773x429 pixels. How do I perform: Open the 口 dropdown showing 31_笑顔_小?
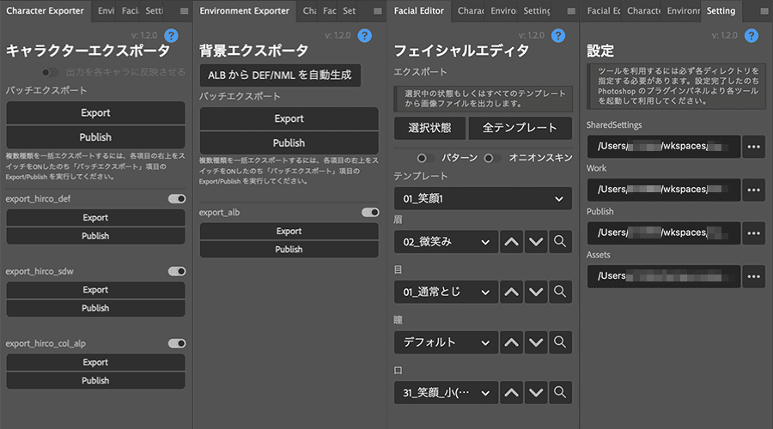pyautogui.click(x=446, y=393)
